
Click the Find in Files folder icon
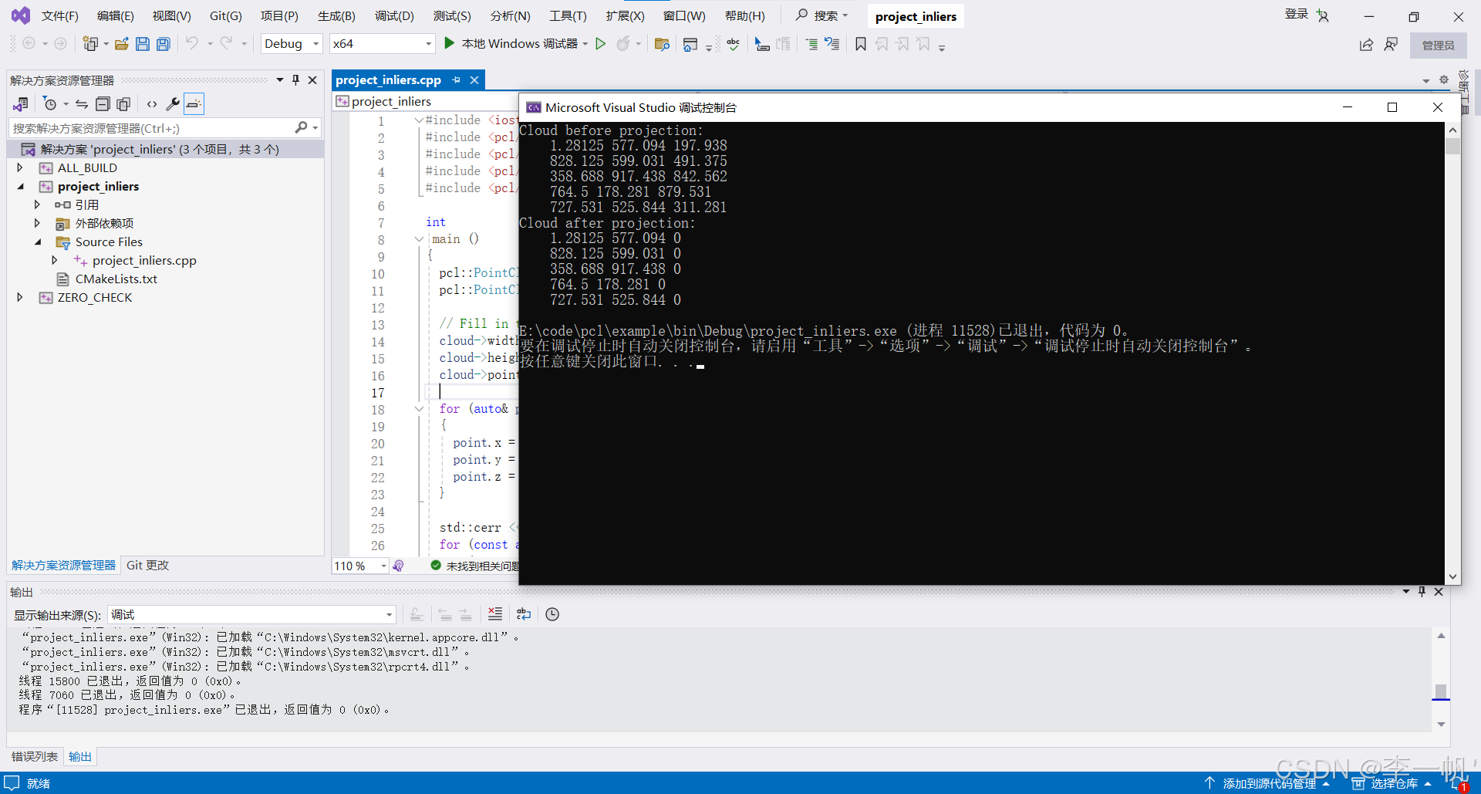tap(662, 44)
